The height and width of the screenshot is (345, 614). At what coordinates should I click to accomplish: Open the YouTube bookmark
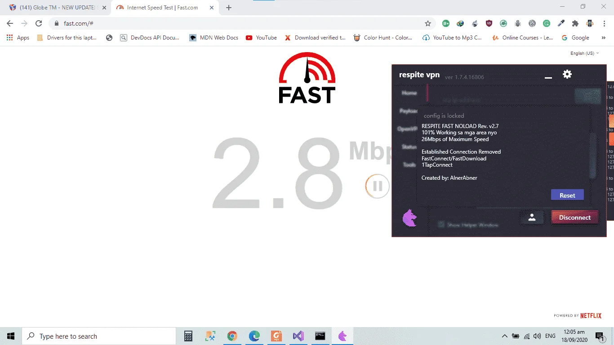(x=261, y=38)
